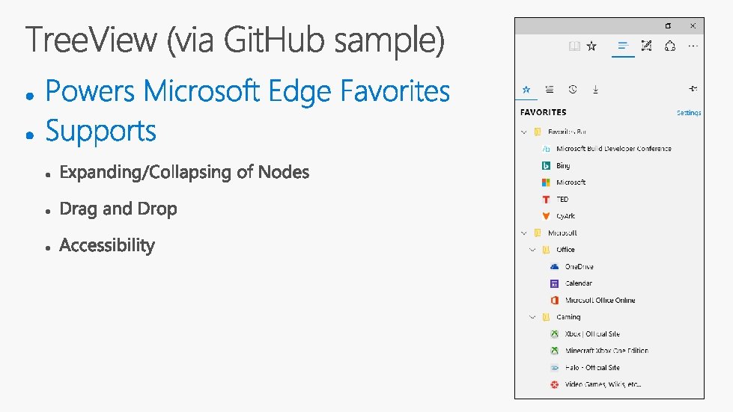733x412 pixels.
Task: Open the Bing favorite
Action: click(x=563, y=165)
